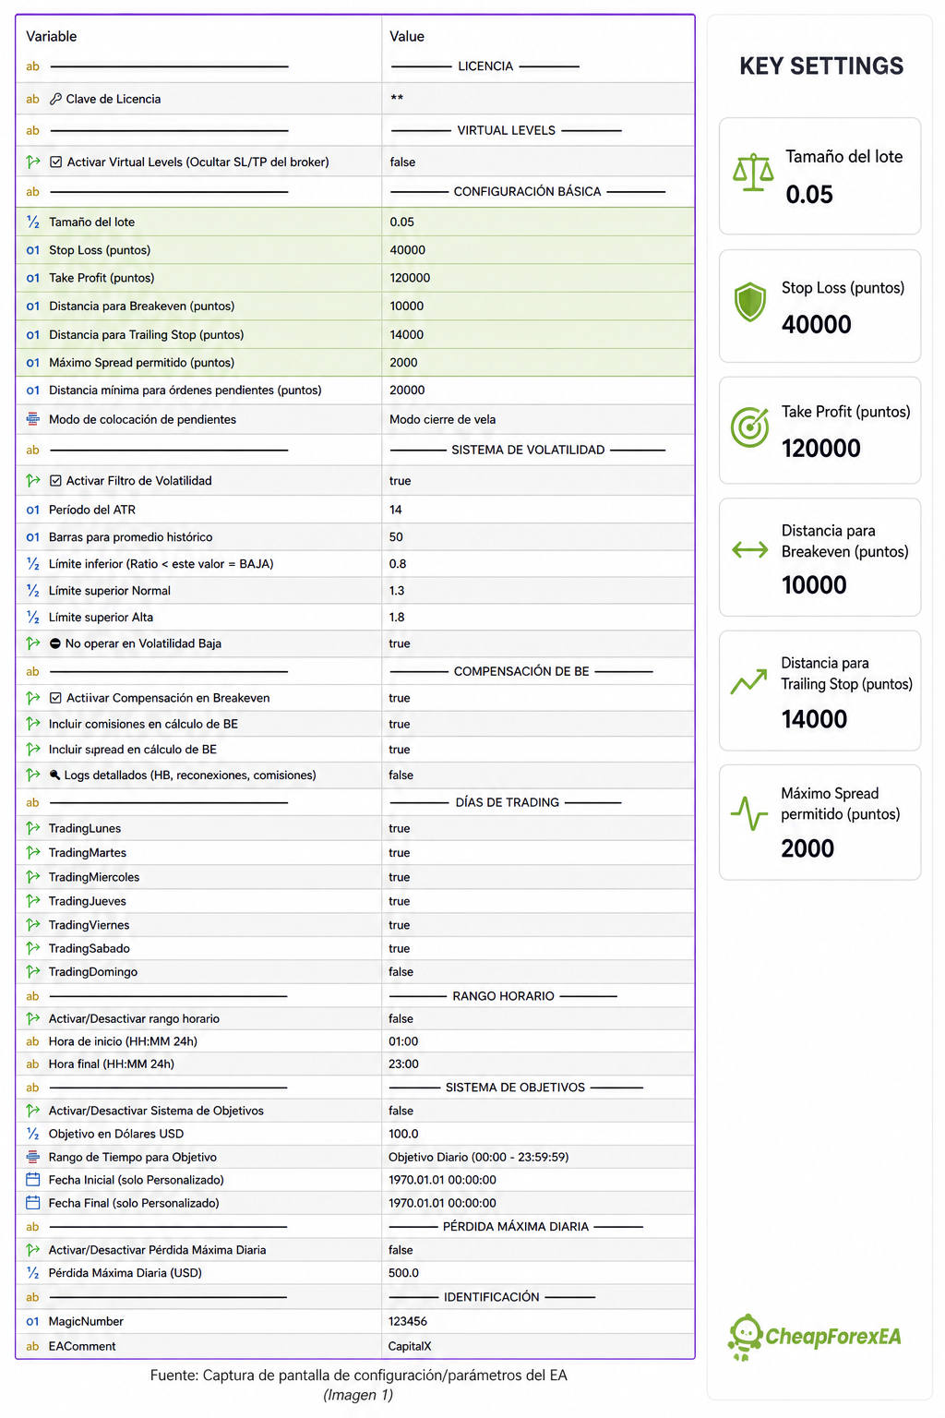Click the target icon beside Take Profit
Screen dimensions: 945x1418
point(749,427)
